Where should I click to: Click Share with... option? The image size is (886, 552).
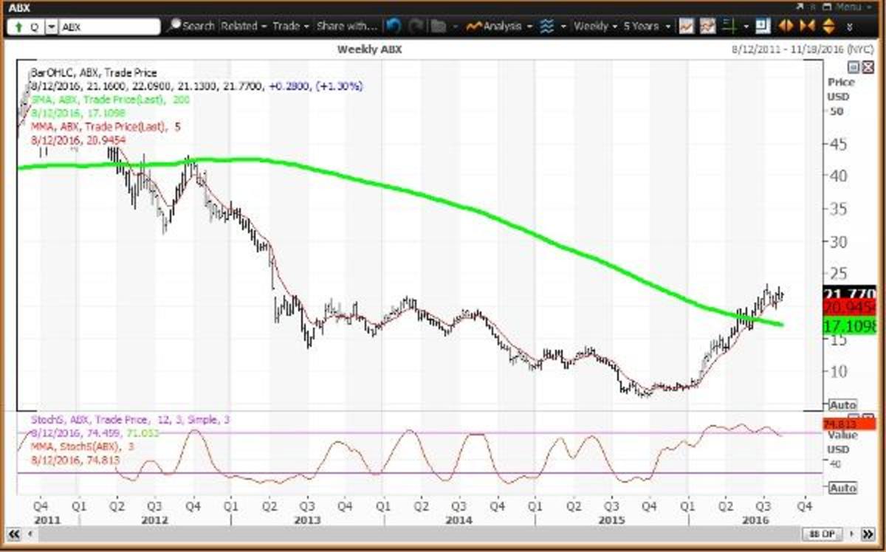pos(346,26)
